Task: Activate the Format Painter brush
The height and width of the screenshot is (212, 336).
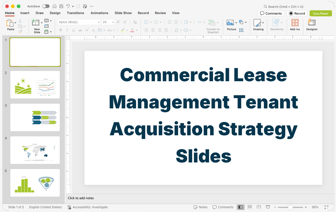Action: 20,31
